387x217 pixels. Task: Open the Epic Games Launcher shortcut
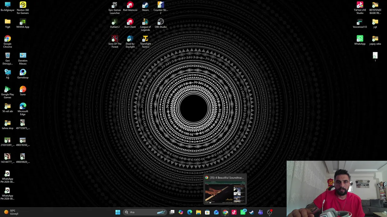click(115, 8)
